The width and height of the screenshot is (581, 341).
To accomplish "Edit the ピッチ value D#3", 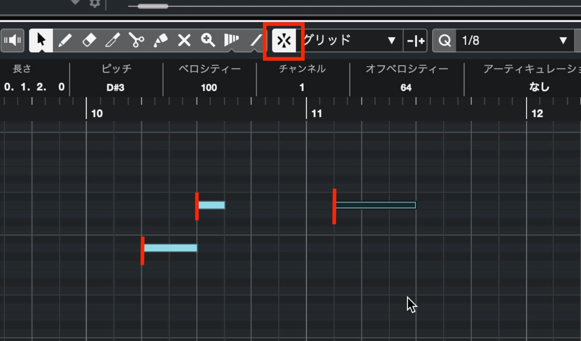I will pyautogui.click(x=115, y=88).
